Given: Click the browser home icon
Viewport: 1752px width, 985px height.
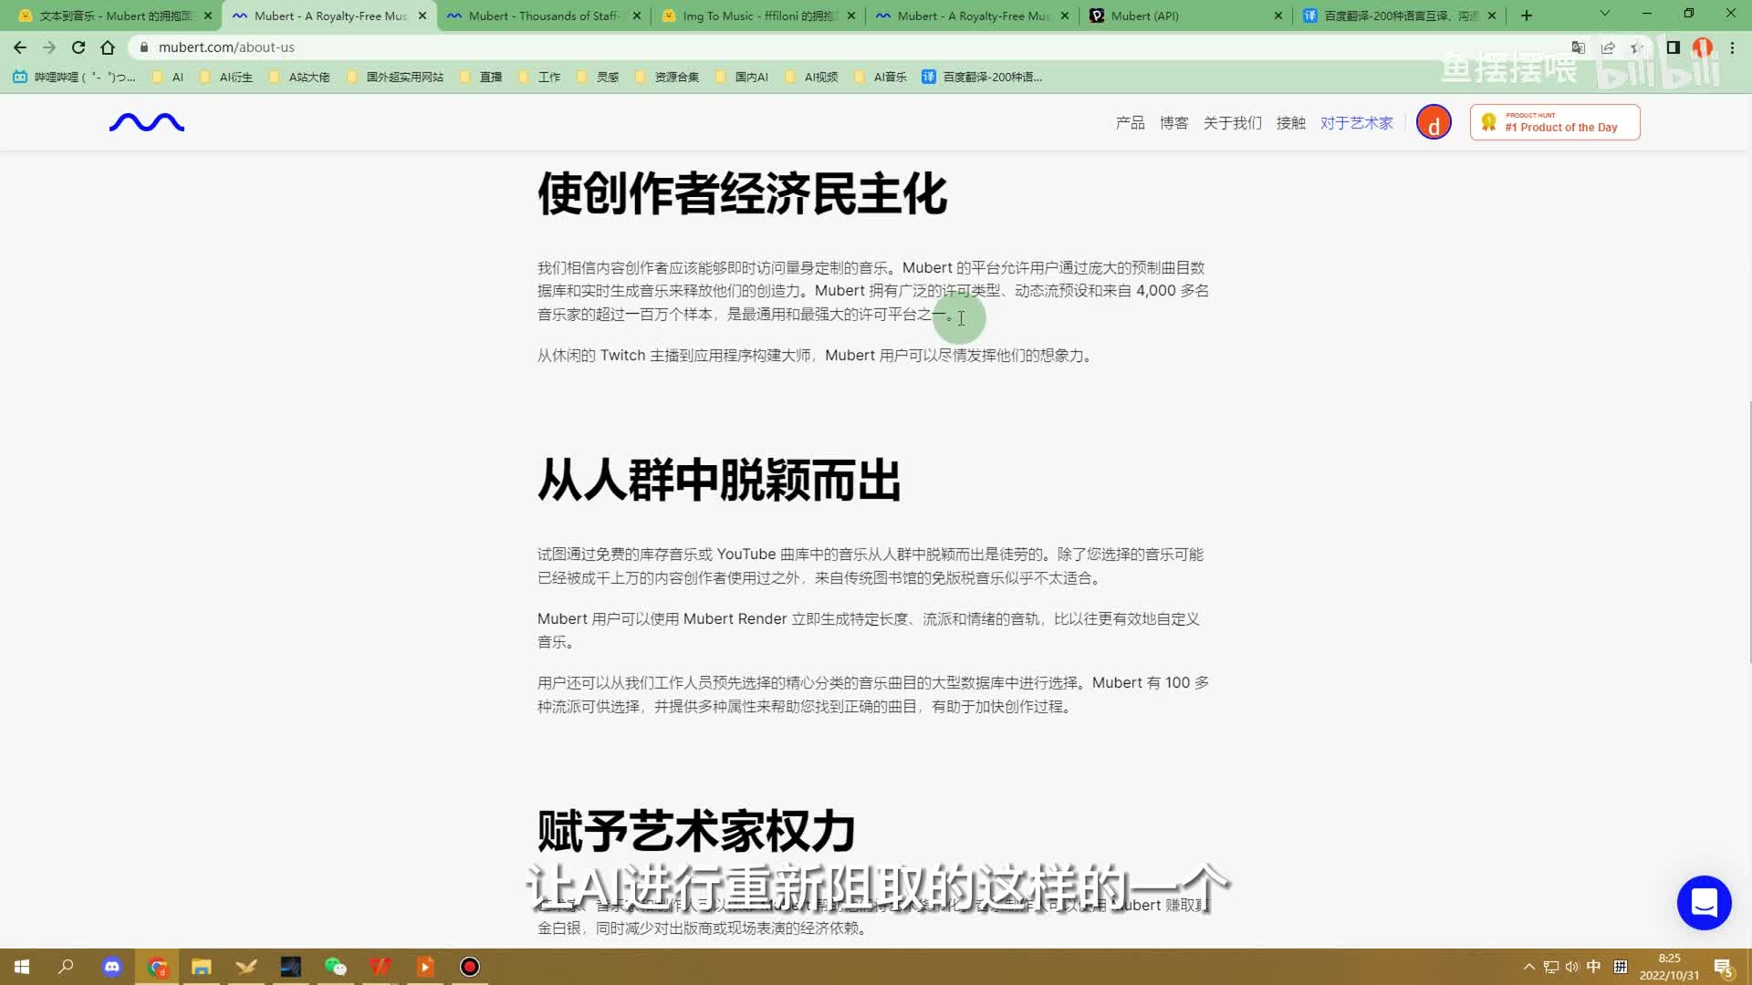Looking at the screenshot, I should tap(108, 47).
